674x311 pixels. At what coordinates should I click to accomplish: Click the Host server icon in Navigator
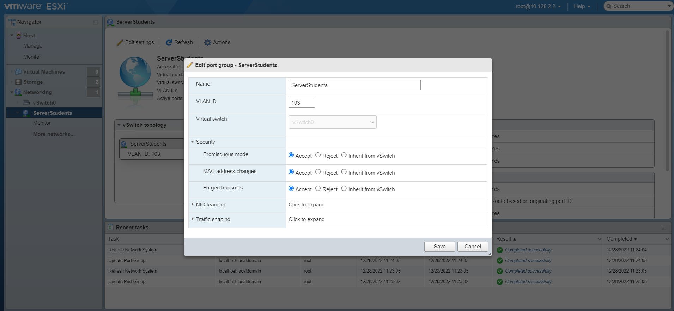[19, 36]
